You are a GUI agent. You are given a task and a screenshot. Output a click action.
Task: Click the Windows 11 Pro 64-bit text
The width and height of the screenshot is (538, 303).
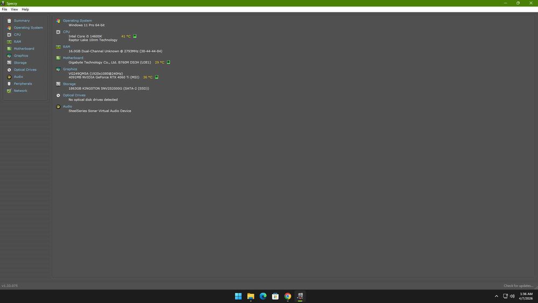pos(87,25)
